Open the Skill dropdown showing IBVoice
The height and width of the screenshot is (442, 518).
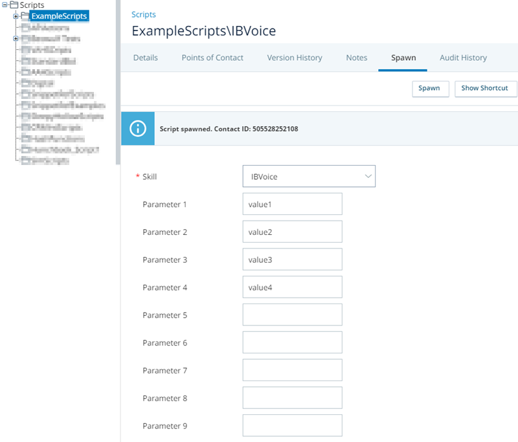309,176
